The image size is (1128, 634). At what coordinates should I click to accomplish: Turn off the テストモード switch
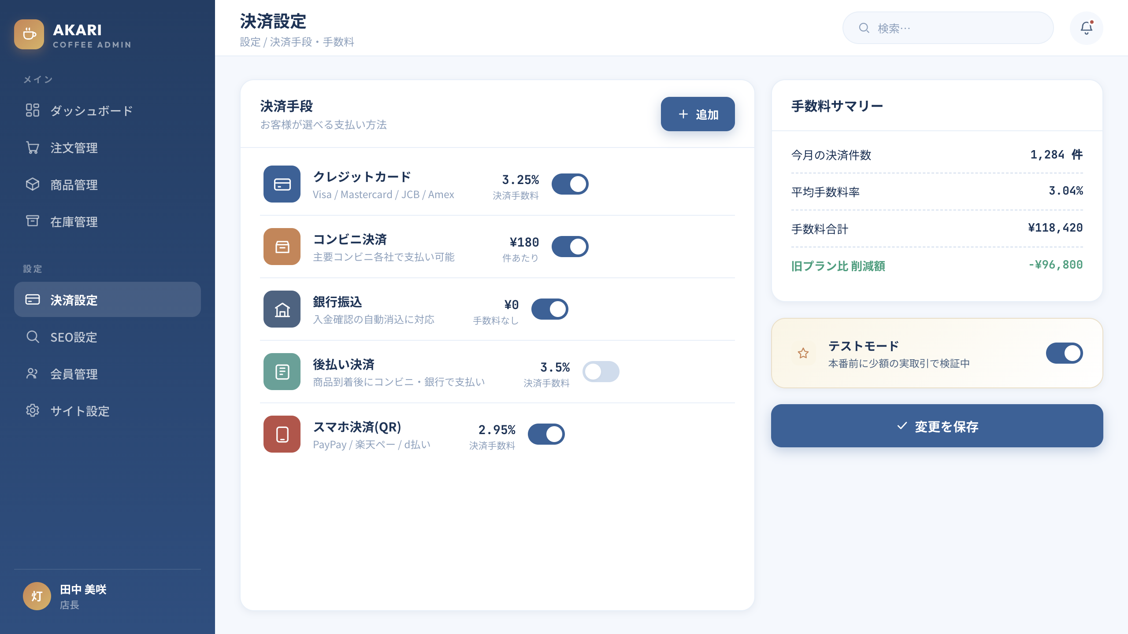1065,353
